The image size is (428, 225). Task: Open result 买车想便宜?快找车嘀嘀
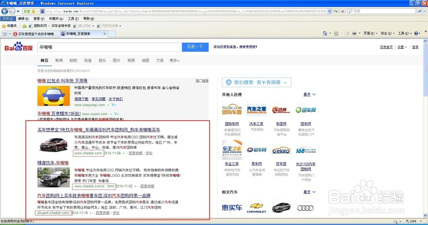click(99, 130)
